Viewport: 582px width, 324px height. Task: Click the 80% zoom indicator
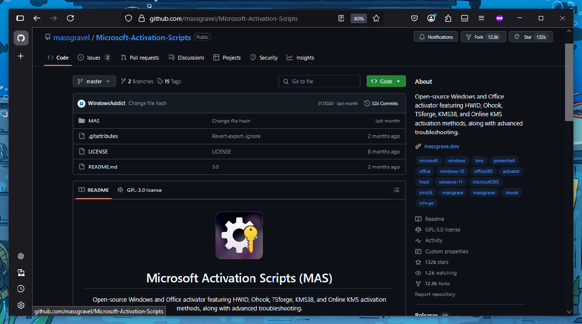(x=358, y=18)
